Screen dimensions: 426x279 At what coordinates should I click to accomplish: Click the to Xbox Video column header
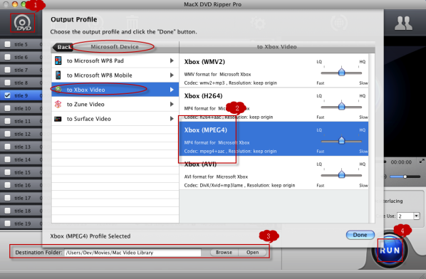click(277, 47)
